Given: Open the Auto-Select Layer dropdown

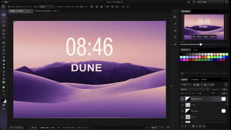Looking at the screenshot, I should (47, 7).
